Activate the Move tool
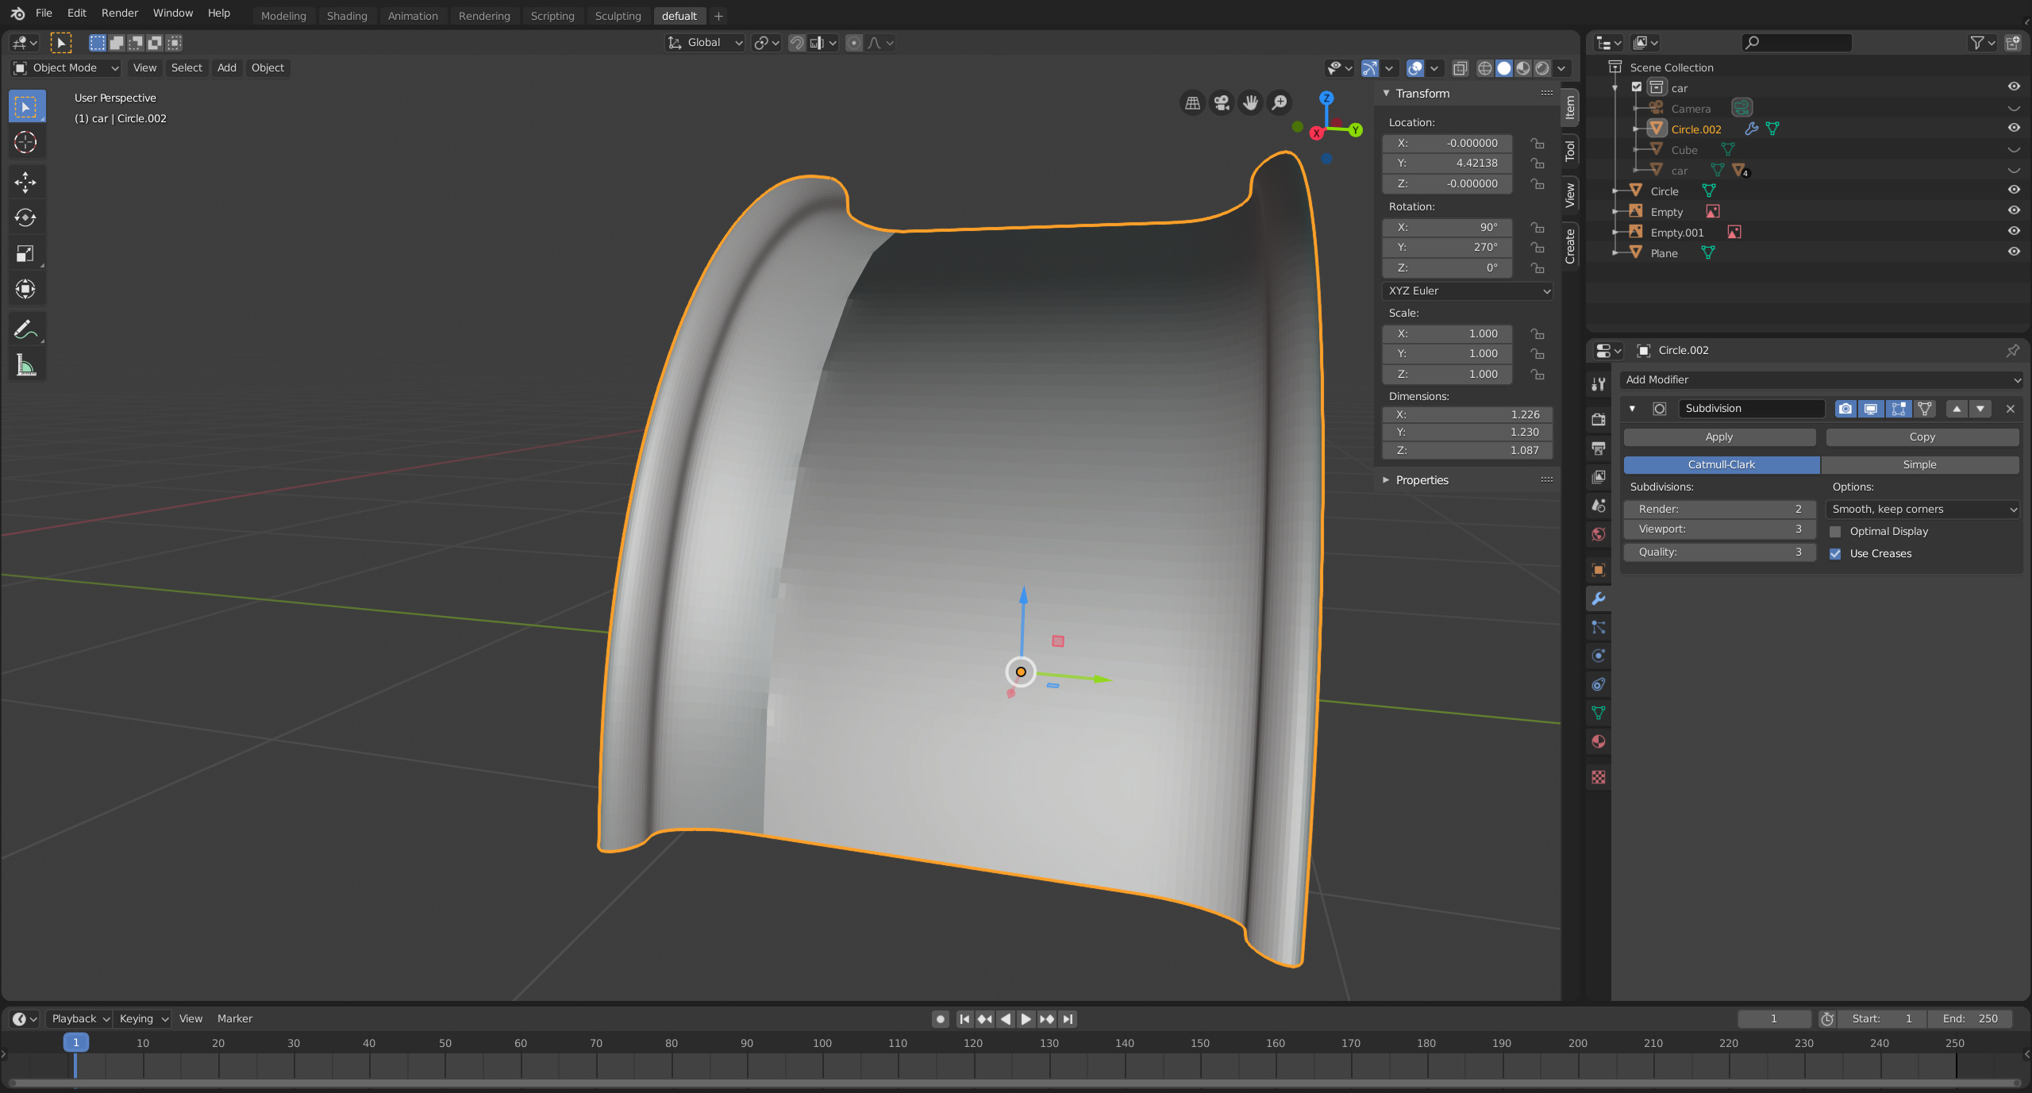 pyautogui.click(x=25, y=182)
